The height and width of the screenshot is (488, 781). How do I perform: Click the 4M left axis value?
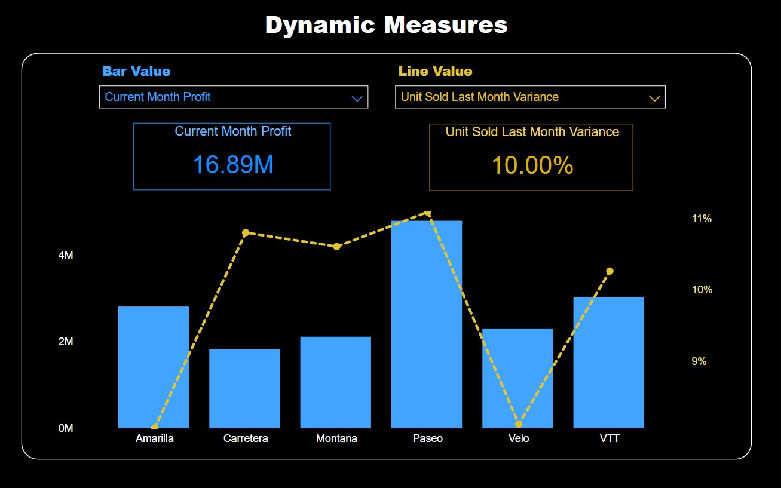pos(66,256)
